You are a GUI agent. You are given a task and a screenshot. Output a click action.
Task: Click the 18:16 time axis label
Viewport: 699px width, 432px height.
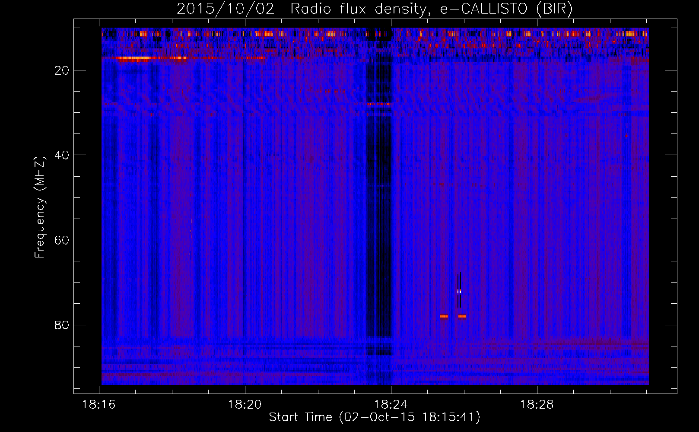click(99, 405)
